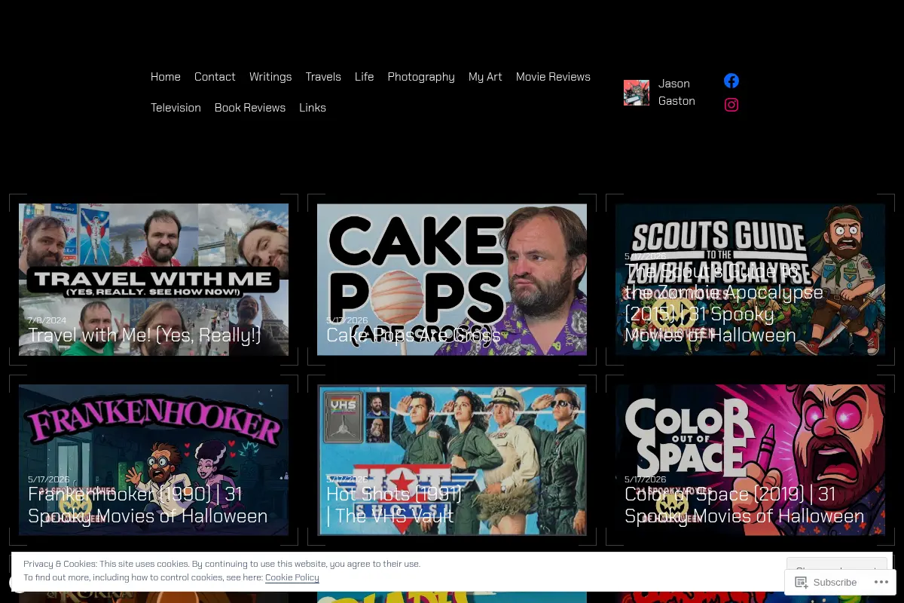Viewport: 904px width, 603px height.
Task: Open the Travels menu item
Action: pos(323,77)
